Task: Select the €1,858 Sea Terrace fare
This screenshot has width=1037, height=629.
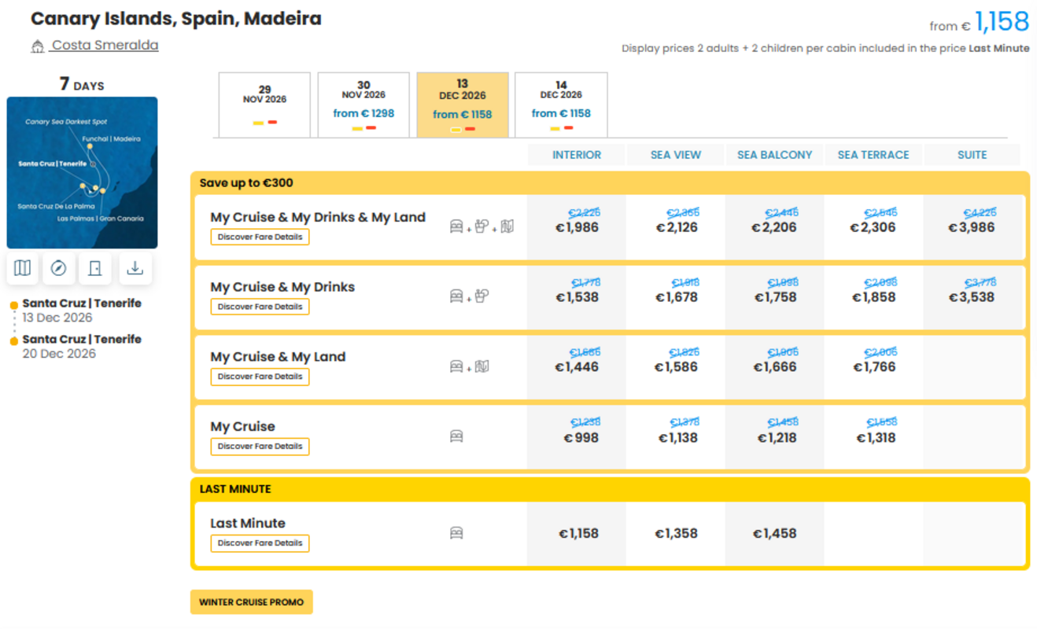Action: [873, 297]
